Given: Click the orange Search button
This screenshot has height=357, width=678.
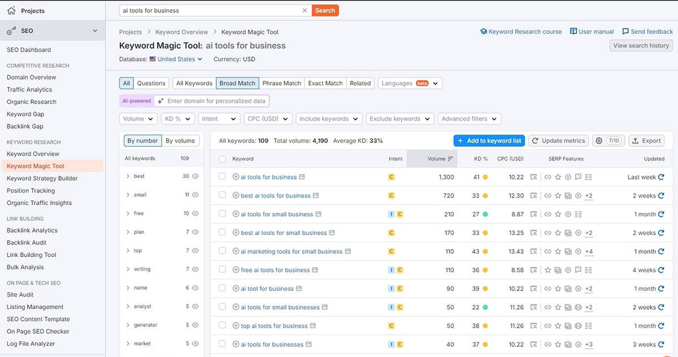Looking at the screenshot, I should pyautogui.click(x=325, y=10).
